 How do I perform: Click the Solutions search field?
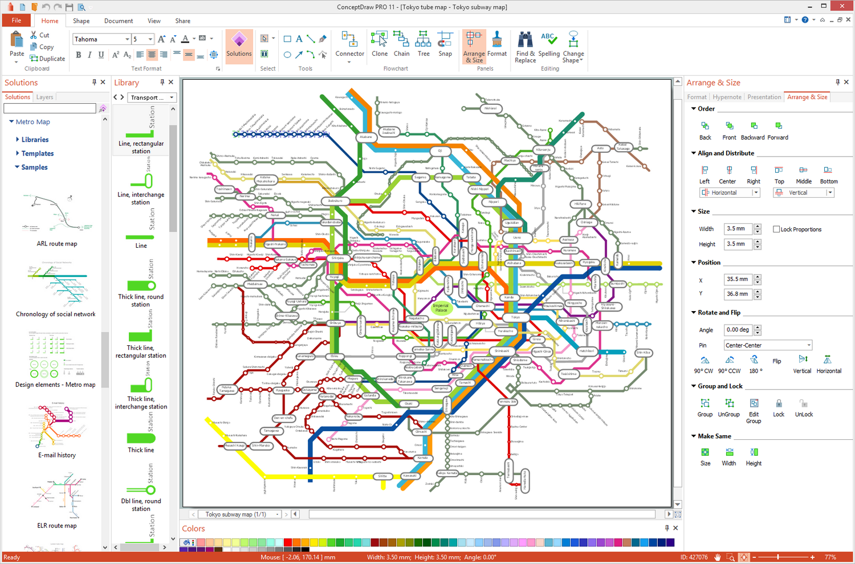(x=50, y=108)
